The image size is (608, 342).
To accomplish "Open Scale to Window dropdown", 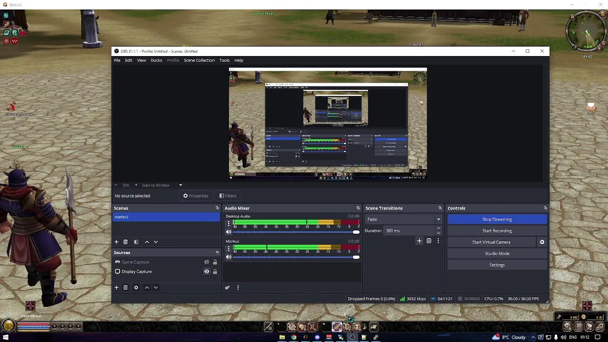I will pos(162,185).
